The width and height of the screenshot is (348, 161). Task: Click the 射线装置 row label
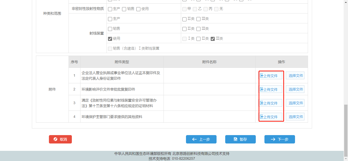pyautogui.click(x=97, y=33)
